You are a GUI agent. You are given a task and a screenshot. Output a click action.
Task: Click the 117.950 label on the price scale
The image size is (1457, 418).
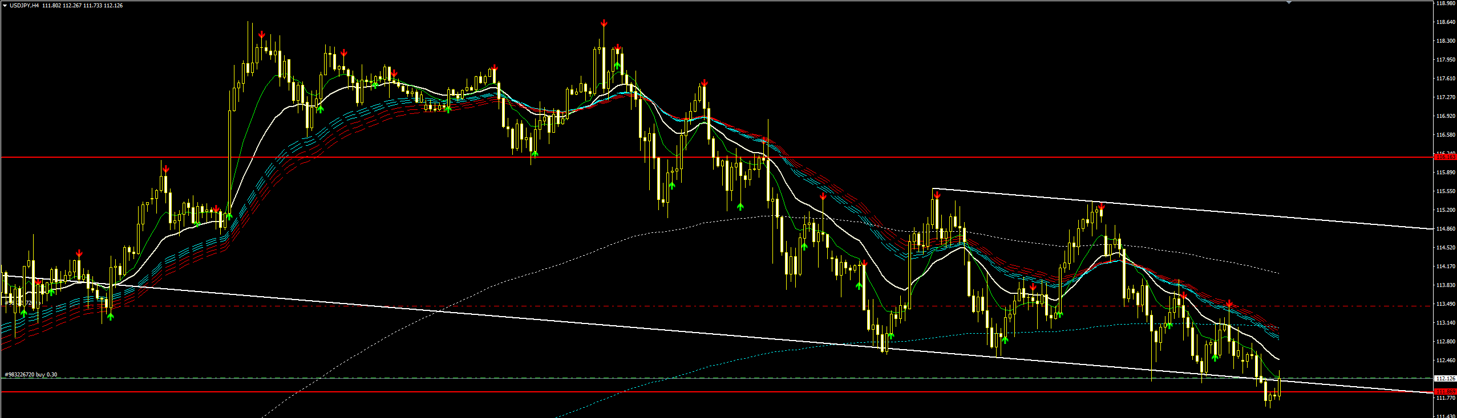pyautogui.click(x=1446, y=60)
